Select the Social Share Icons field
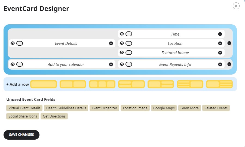This screenshot has height=147, width=245. tap(23, 116)
